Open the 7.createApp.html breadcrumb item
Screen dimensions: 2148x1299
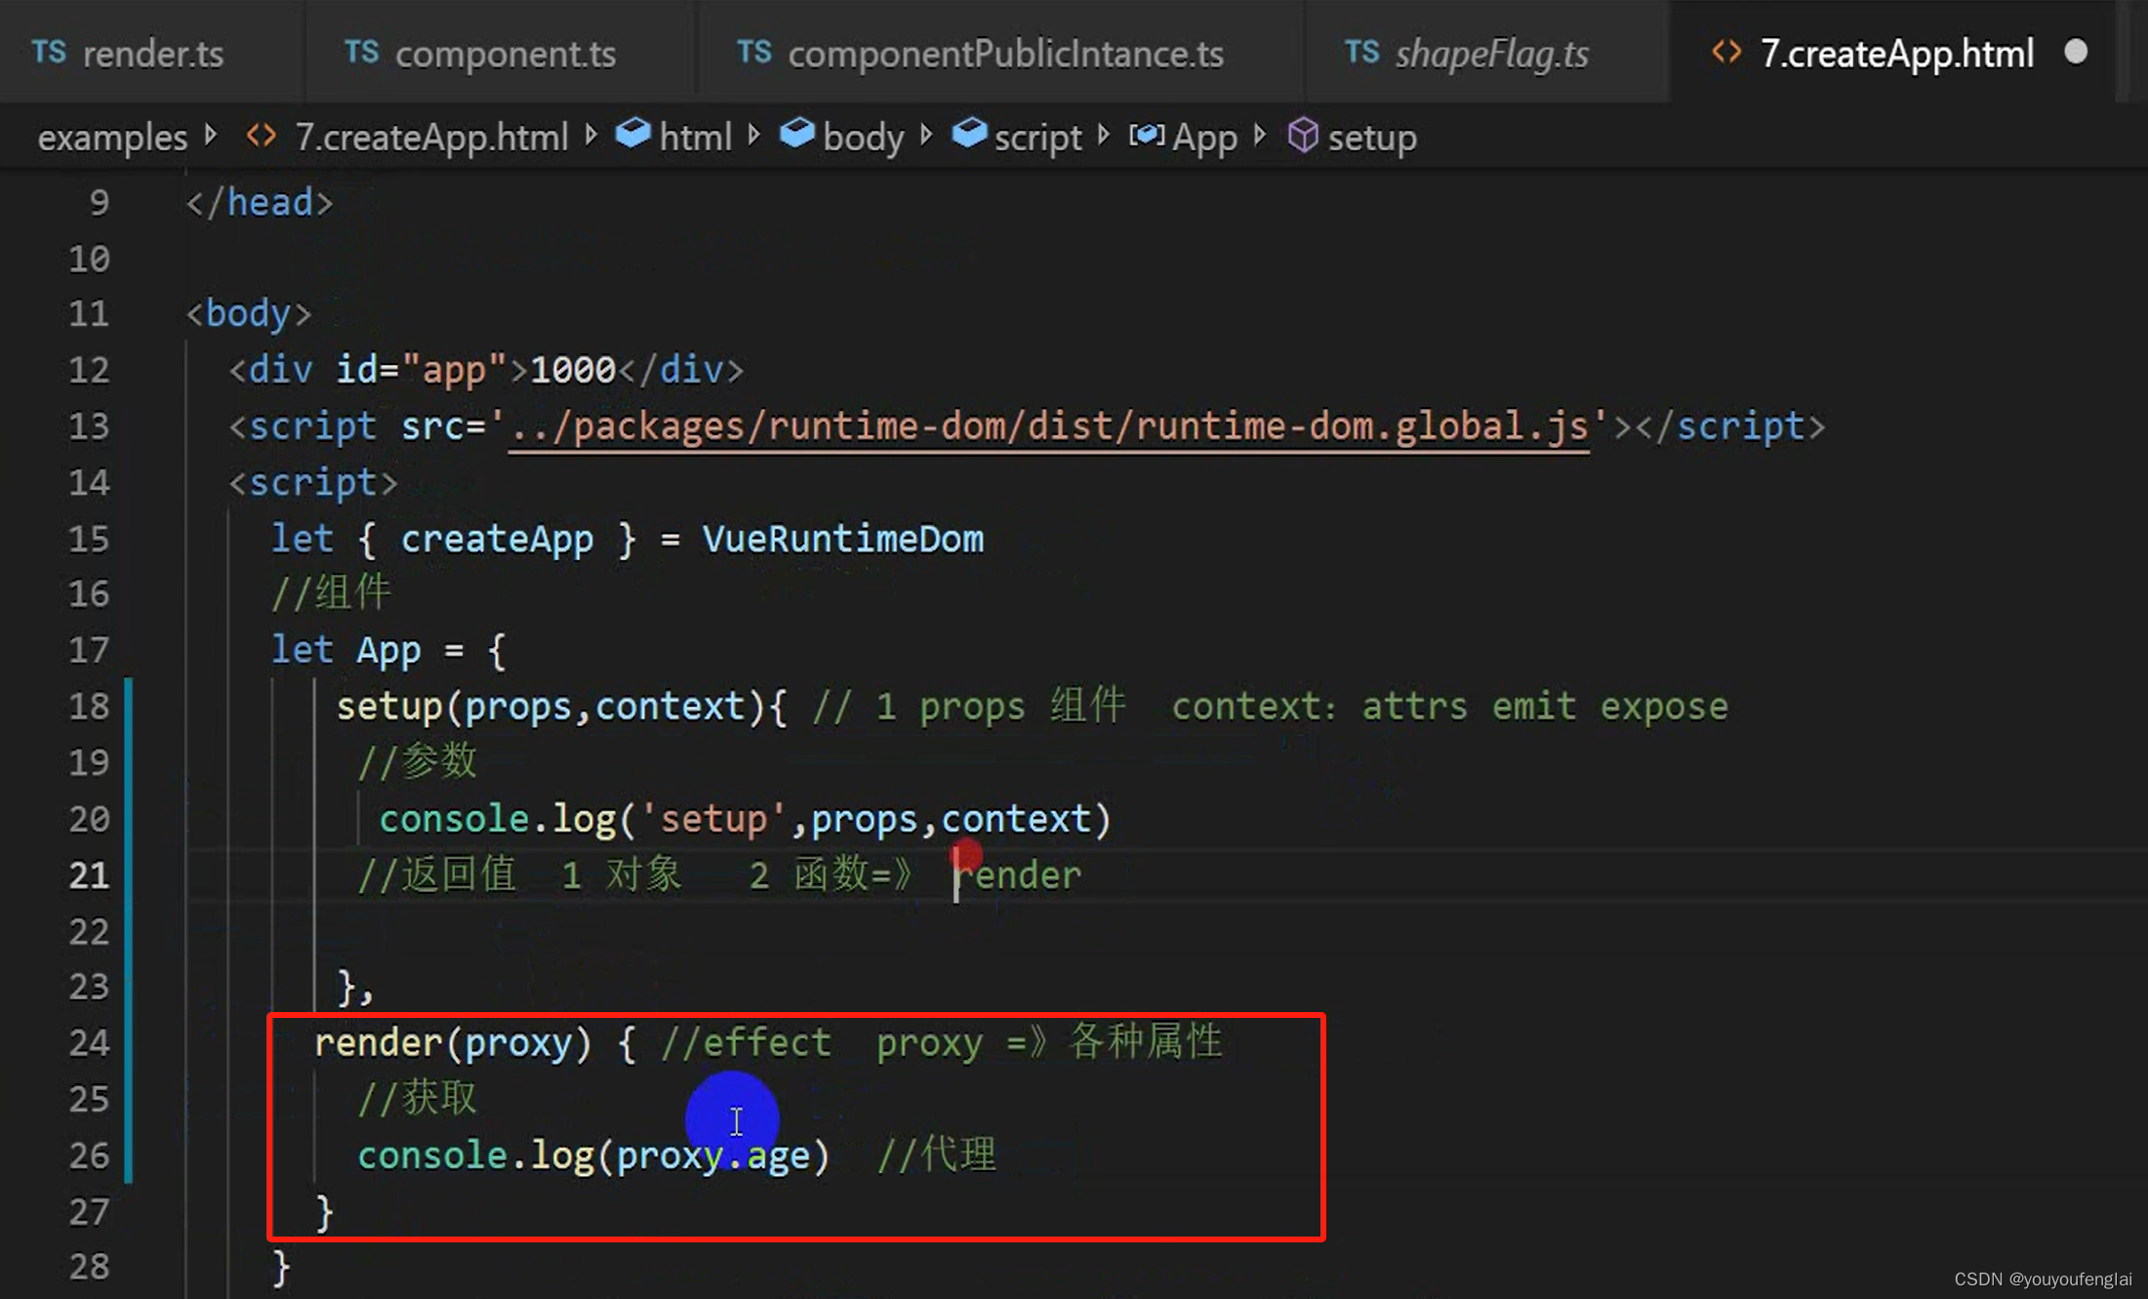pos(431,138)
